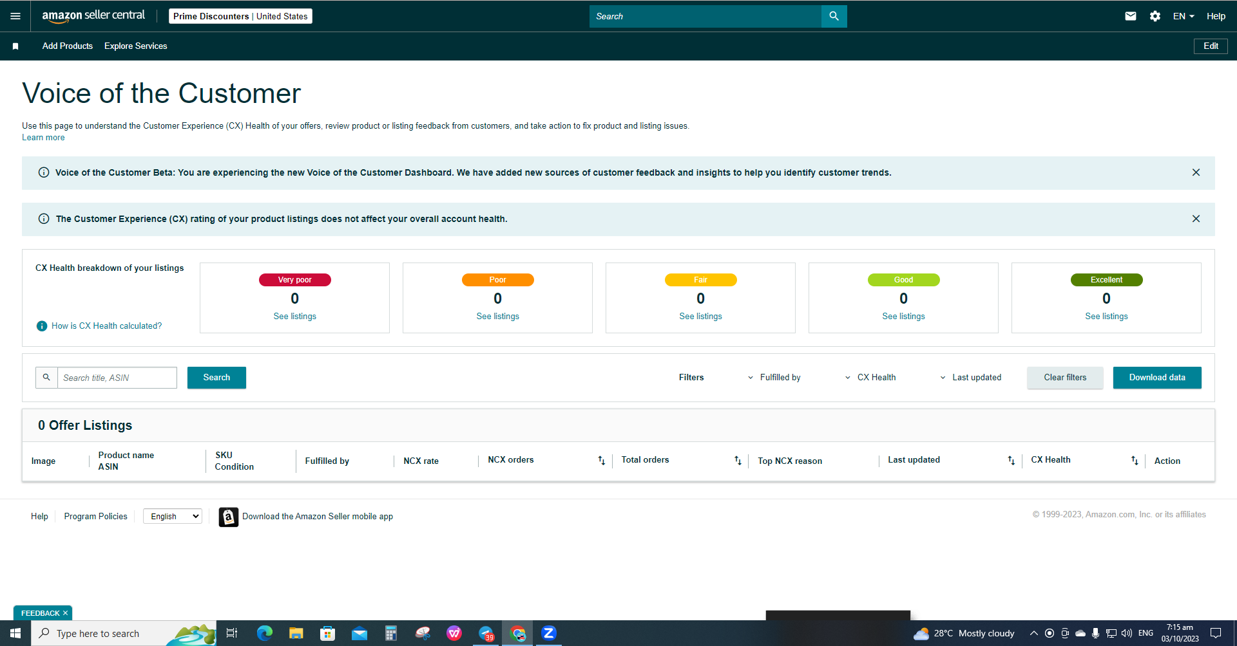
Task: Expand the Fulfilled by filter
Action: coord(774,378)
